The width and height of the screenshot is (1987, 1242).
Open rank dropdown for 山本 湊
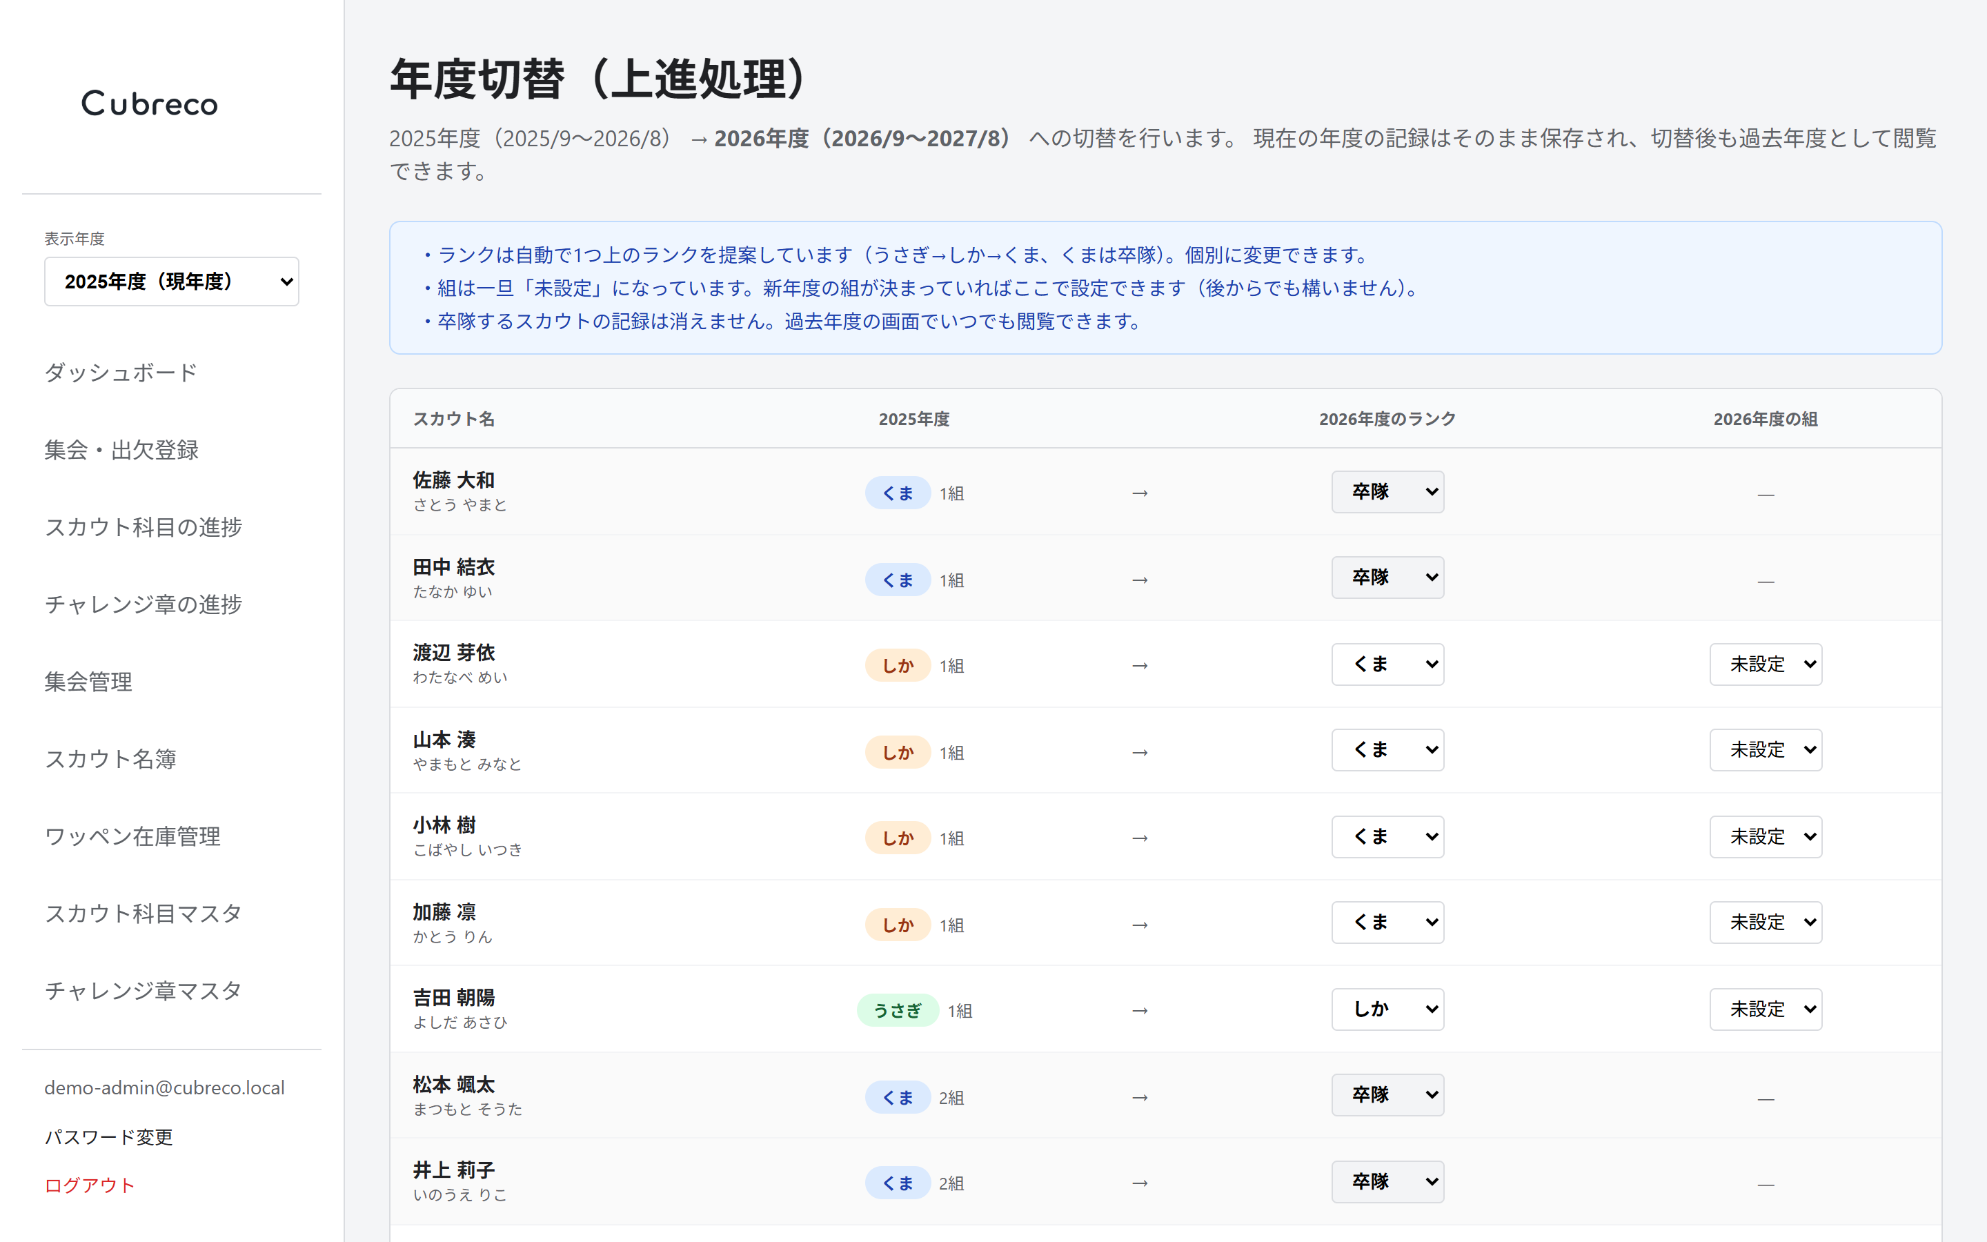coord(1387,750)
